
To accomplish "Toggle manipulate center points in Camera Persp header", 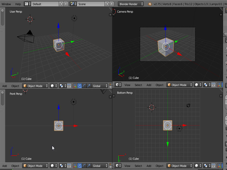I will point(213,85).
